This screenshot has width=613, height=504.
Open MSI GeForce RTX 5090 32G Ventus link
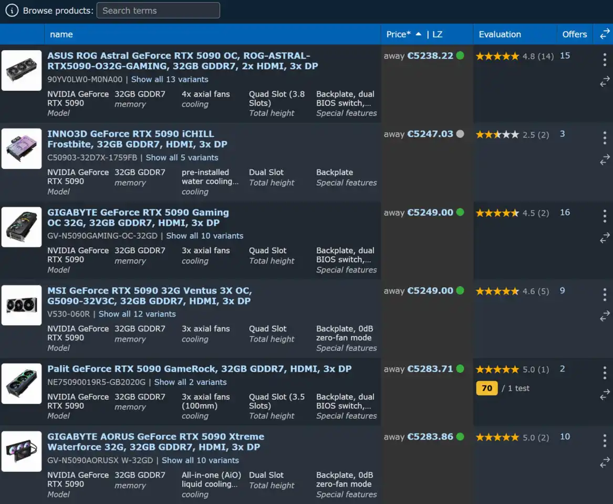150,296
